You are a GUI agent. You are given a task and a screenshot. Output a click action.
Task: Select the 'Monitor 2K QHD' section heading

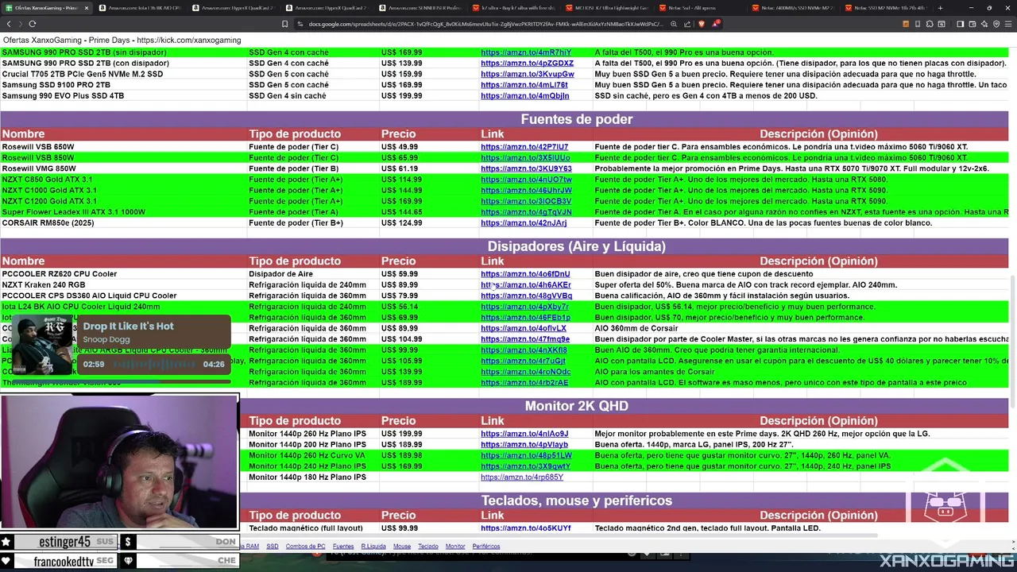577,406
